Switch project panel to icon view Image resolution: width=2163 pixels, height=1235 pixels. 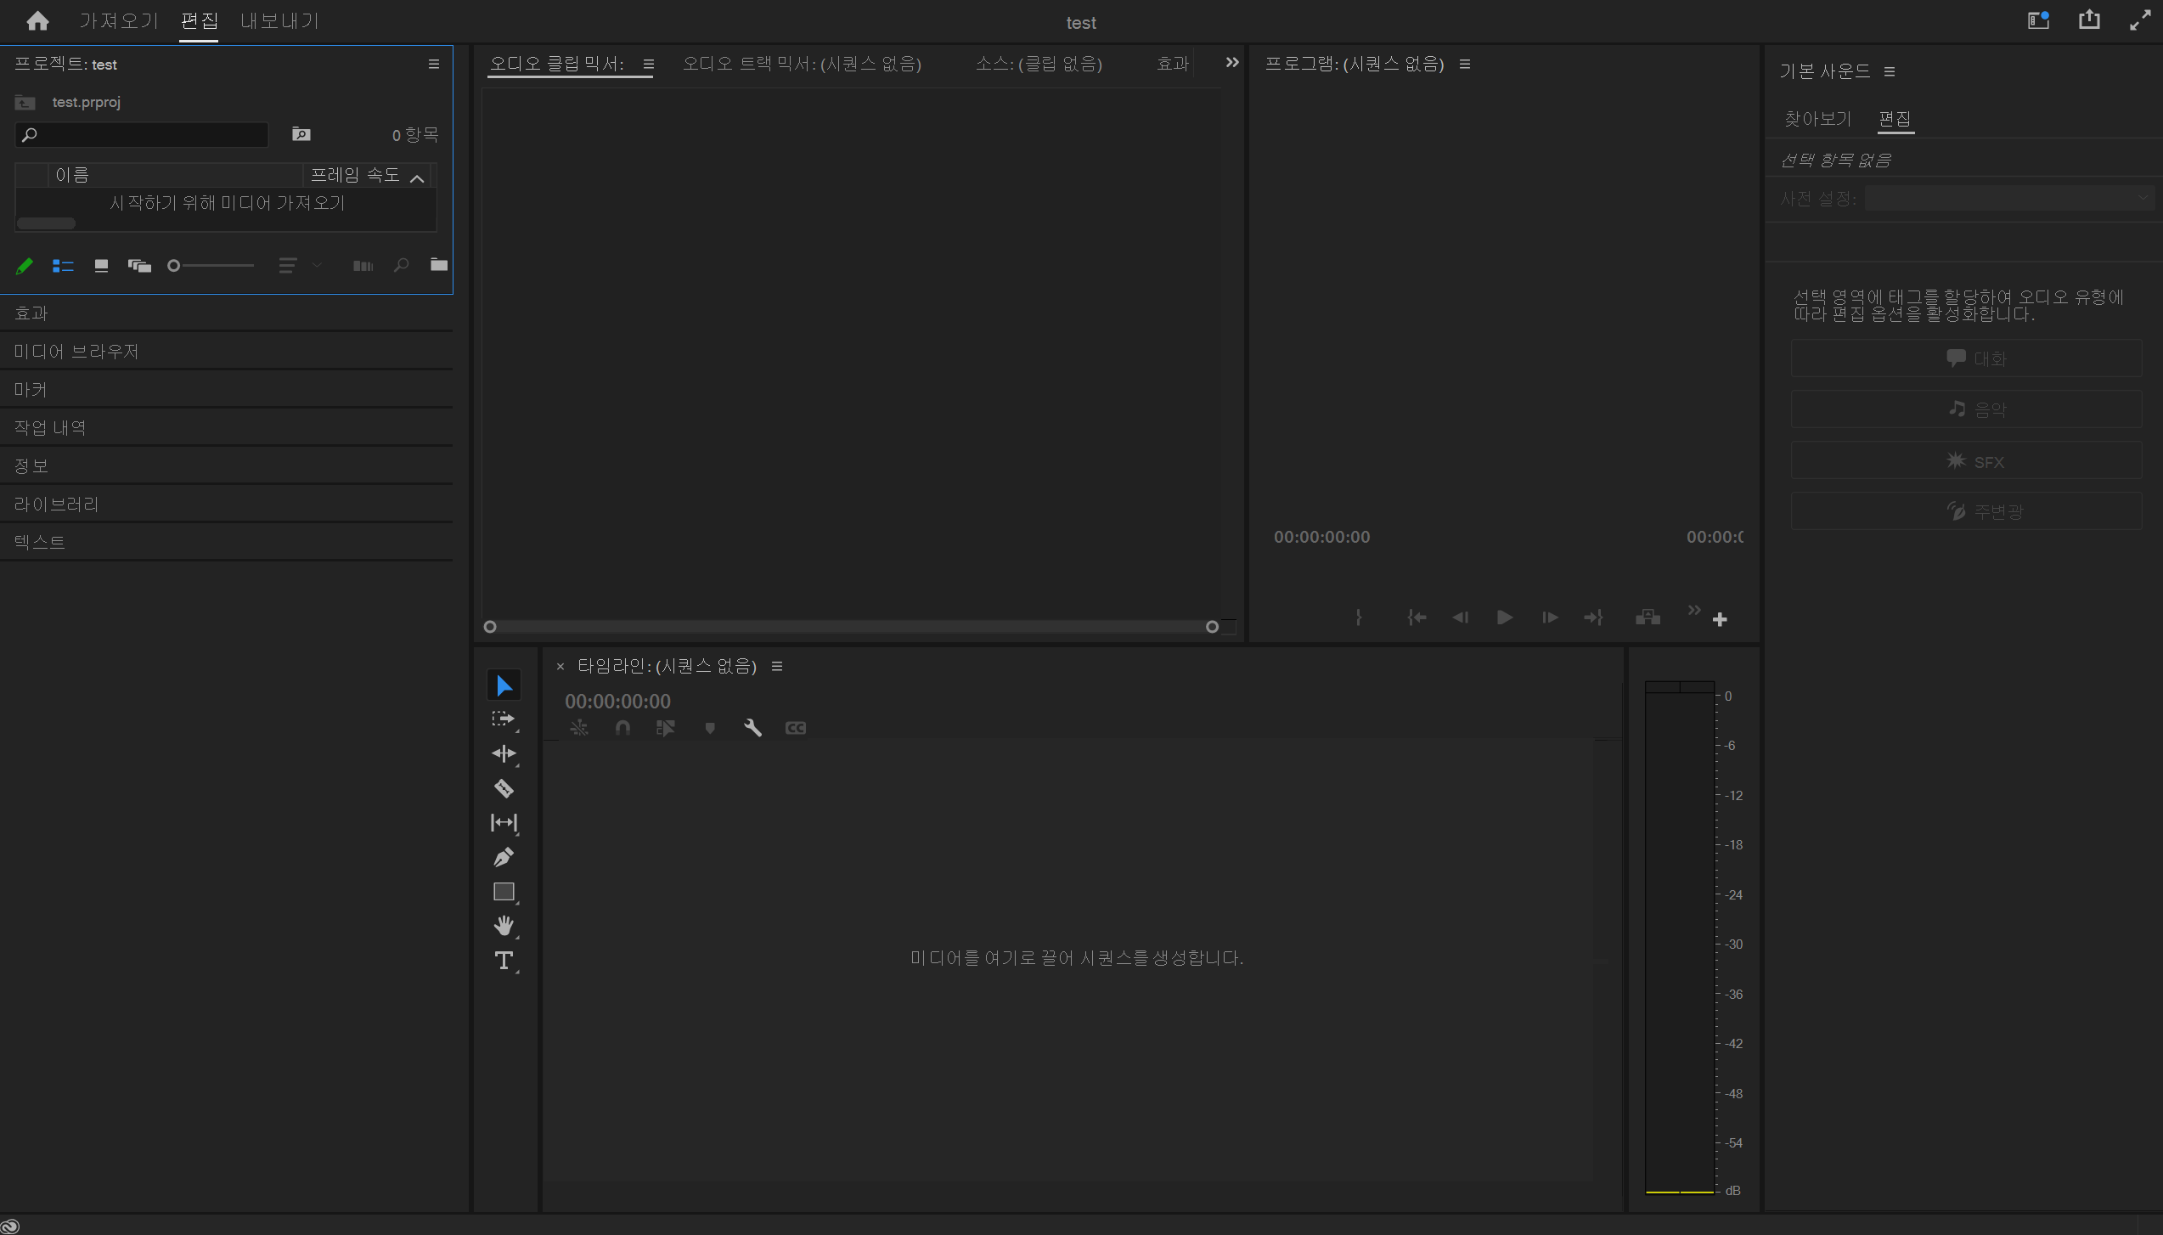[101, 266]
